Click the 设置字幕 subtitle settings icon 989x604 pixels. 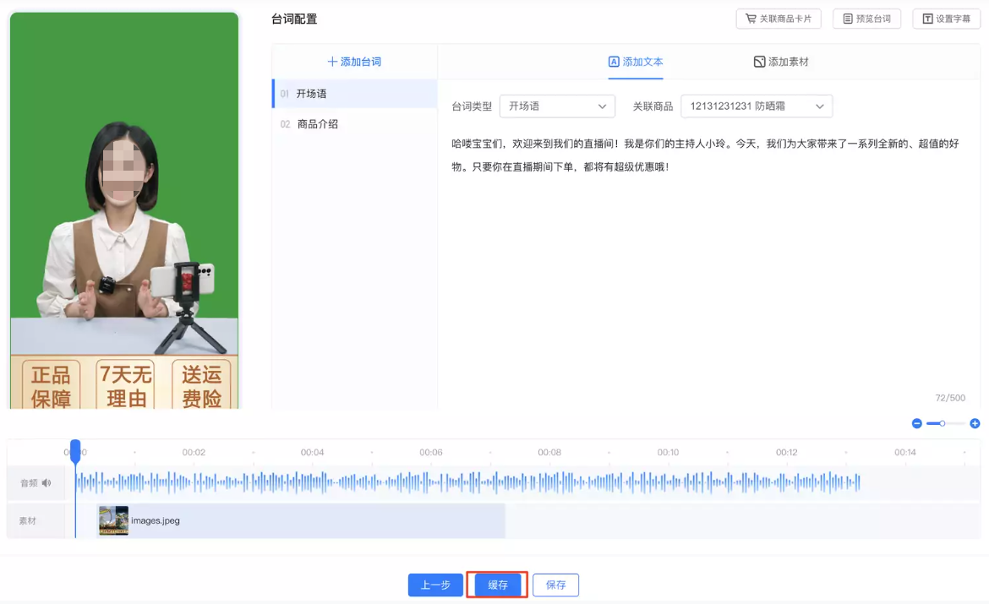click(930, 18)
